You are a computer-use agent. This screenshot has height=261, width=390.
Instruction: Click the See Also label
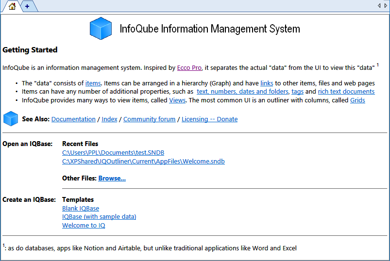tap(36, 119)
